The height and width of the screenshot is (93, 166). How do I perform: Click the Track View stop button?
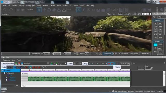[97, 64]
